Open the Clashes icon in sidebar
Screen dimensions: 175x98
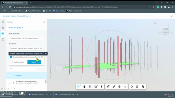(x=3, y=33)
